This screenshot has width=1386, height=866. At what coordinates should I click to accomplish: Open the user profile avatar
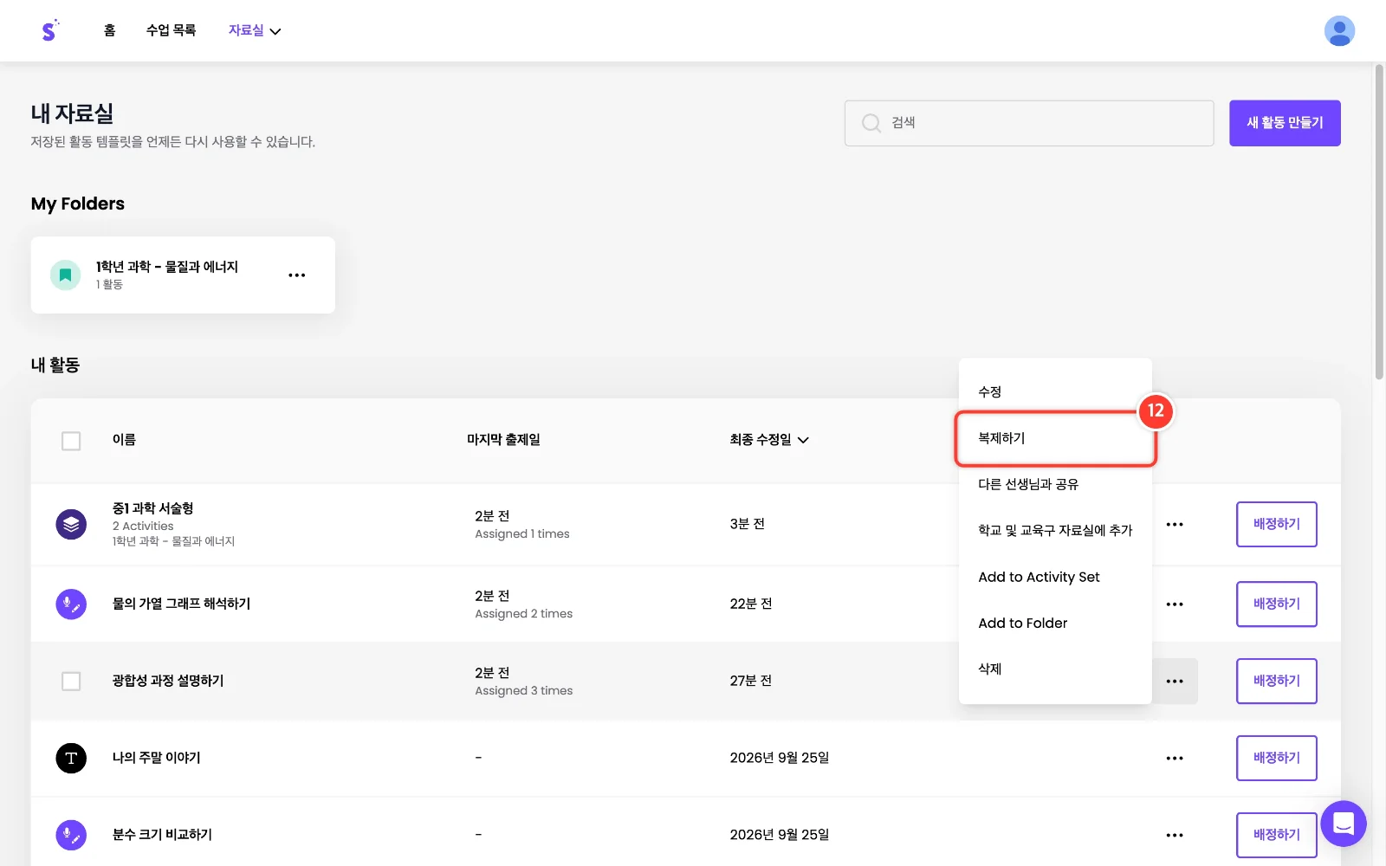pyautogui.click(x=1339, y=31)
